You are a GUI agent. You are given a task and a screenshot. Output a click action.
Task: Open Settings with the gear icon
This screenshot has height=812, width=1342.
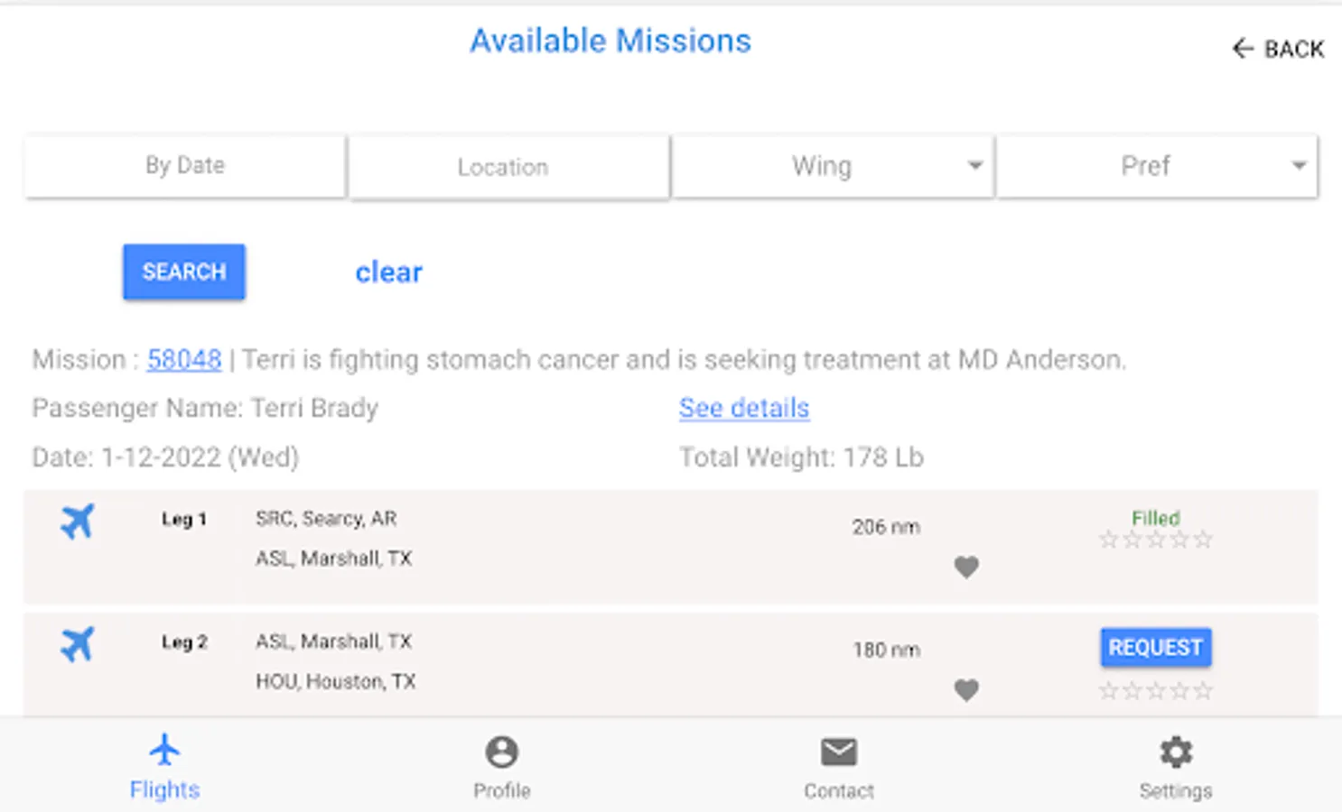click(1176, 767)
